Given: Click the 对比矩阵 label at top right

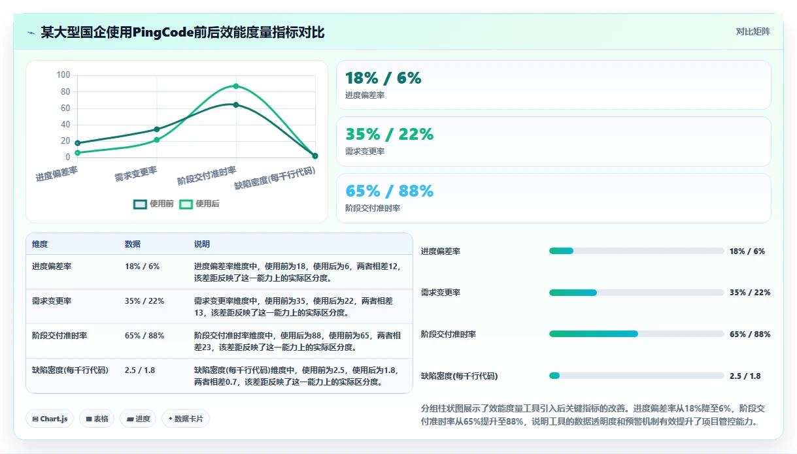Looking at the screenshot, I should point(753,31).
